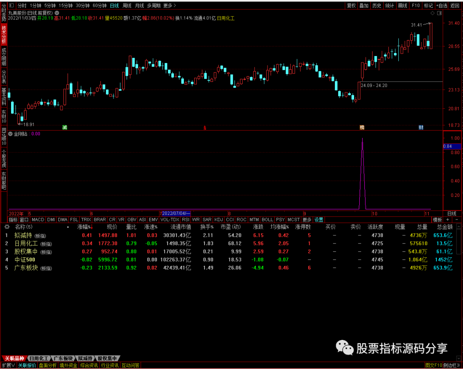Open F10 company info
This screenshot has width=463, height=369.
(x=416, y=6)
